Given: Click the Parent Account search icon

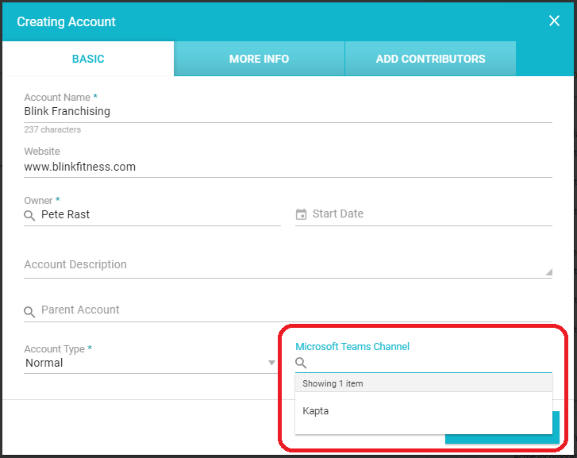Looking at the screenshot, I should pyautogui.click(x=29, y=311).
